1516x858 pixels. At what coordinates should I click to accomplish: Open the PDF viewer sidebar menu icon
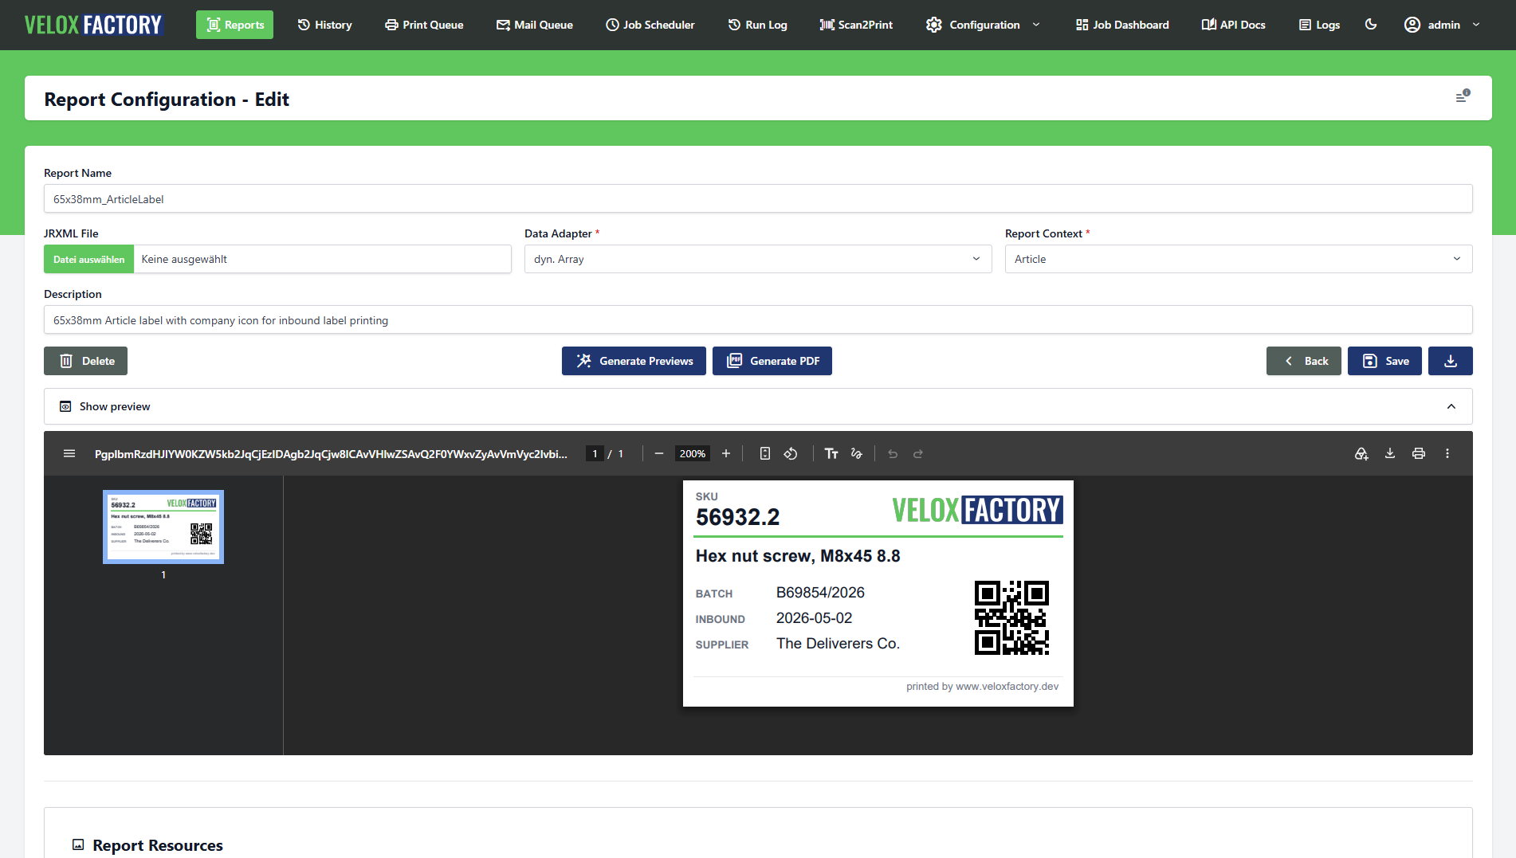[69, 453]
